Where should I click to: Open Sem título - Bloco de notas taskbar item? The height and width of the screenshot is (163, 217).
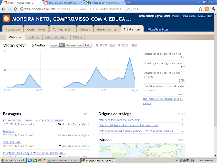click(63, 161)
